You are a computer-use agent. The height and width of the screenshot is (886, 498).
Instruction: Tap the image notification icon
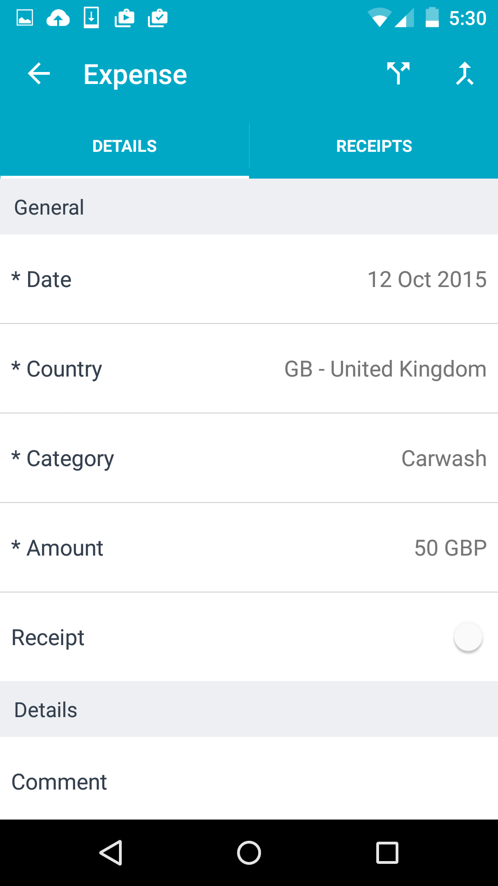[25, 18]
